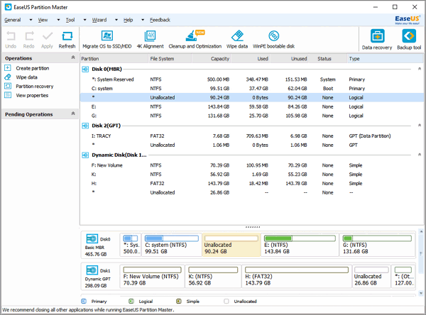The image size is (426, 315).
Task: Click the Wipe data eraser icon in Operations
Action: tap(8, 77)
